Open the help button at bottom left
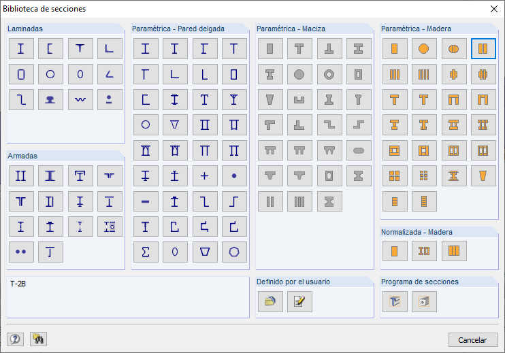 point(14,339)
